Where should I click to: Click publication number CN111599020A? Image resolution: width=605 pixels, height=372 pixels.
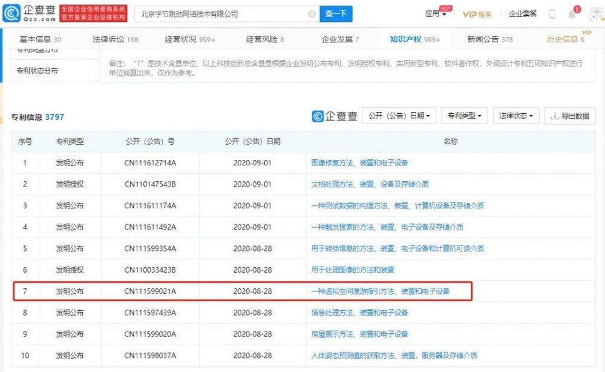point(150,334)
